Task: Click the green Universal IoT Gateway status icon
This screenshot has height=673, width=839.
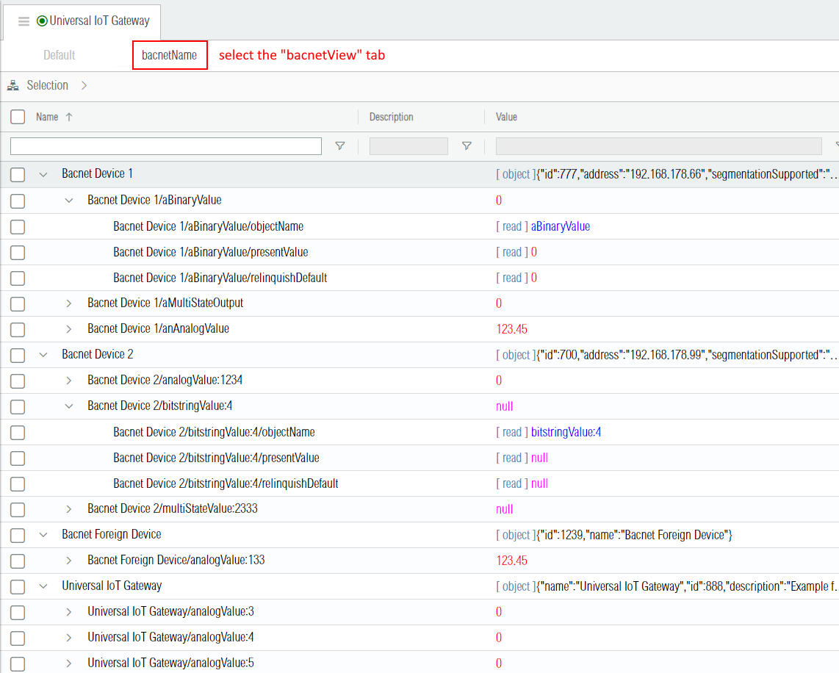Action: 42,21
